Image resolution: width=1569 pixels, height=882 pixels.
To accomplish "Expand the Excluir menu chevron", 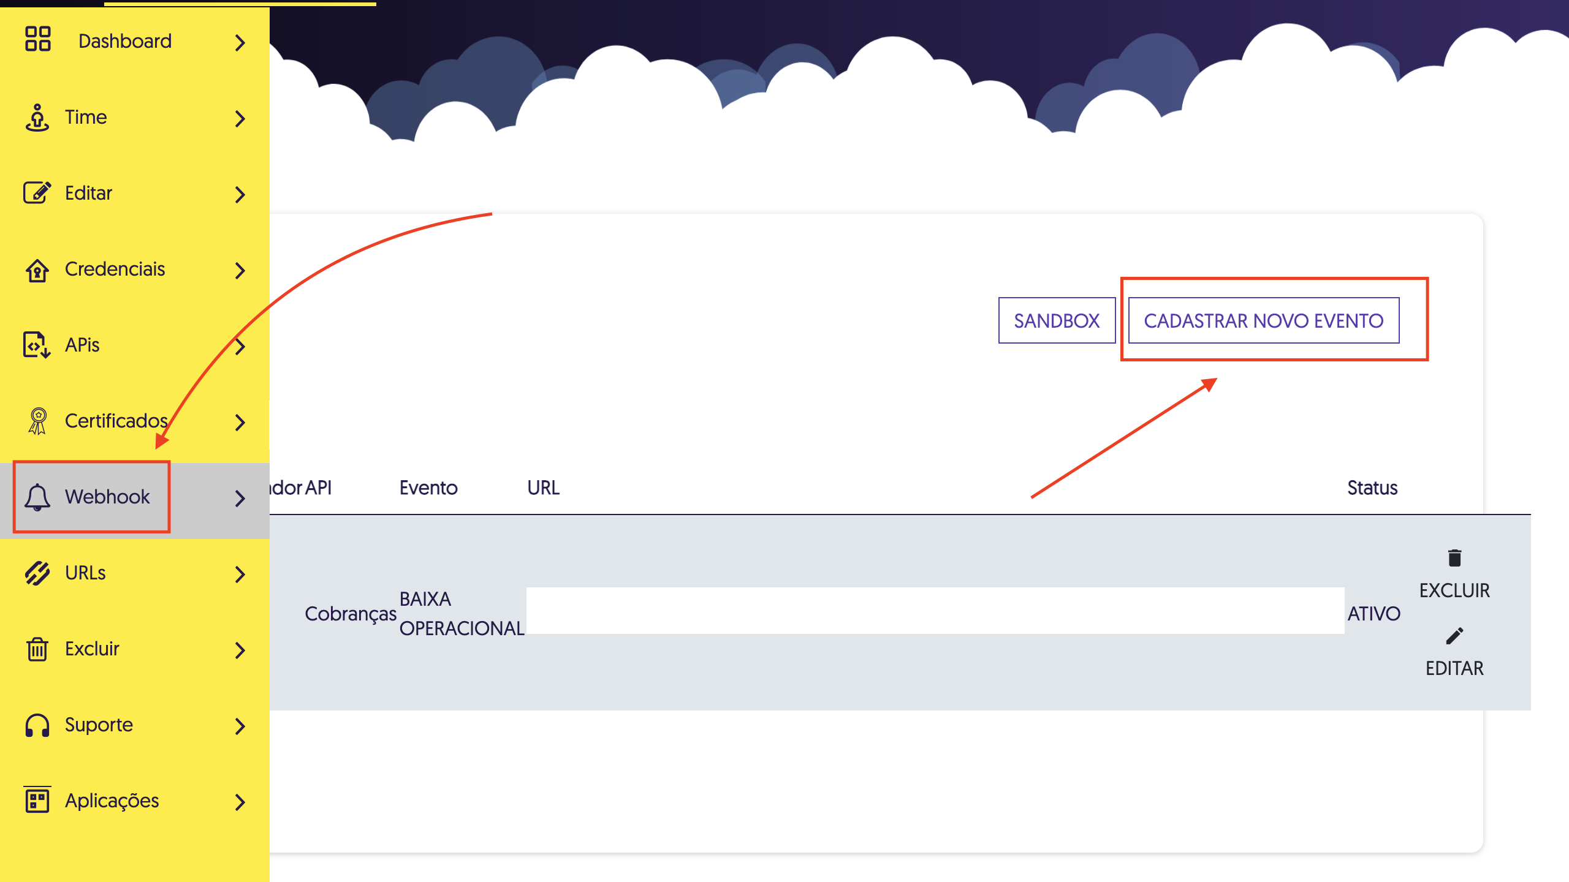I will [240, 650].
